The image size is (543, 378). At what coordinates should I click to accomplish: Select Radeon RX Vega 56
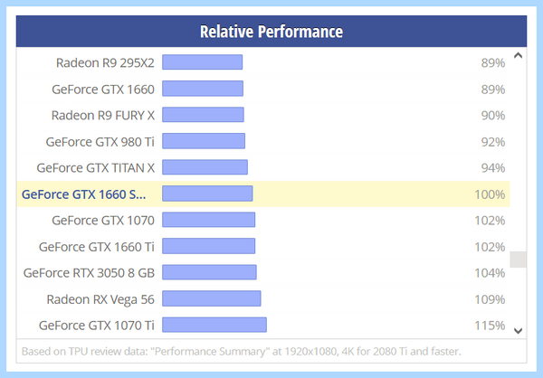coord(100,299)
